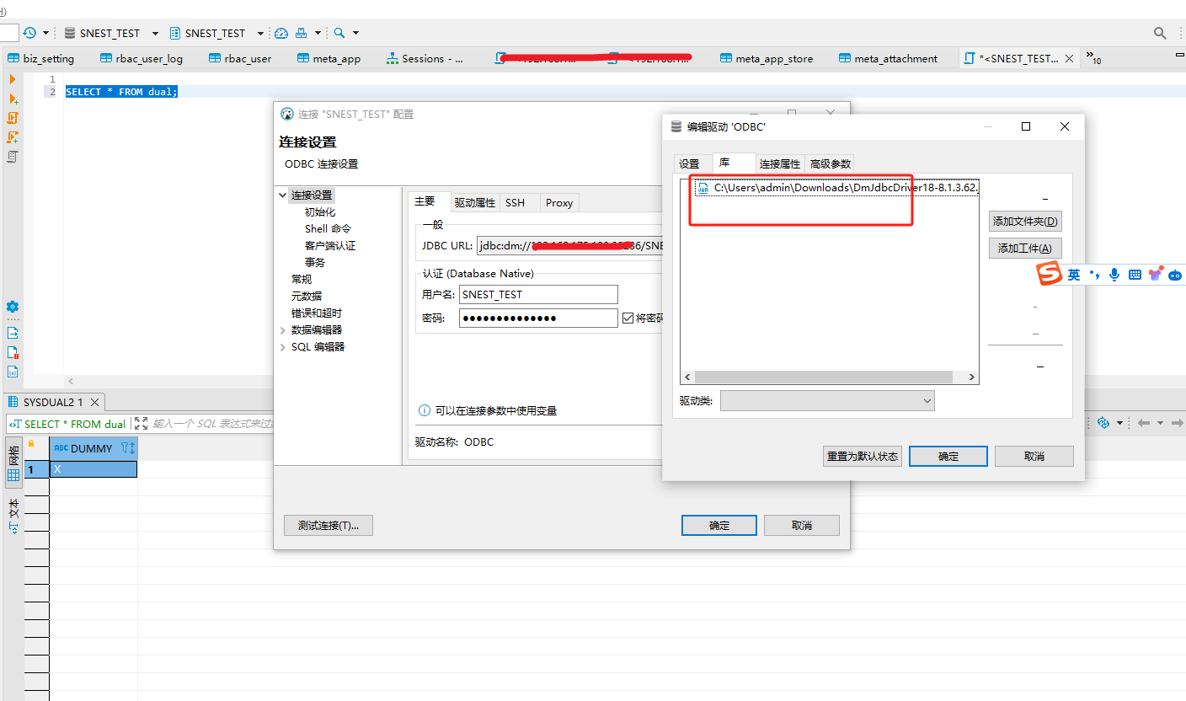Switch to the 连接属性 tab in driver dialog
This screenshot has width=1186, height=701.
[779, 163]
